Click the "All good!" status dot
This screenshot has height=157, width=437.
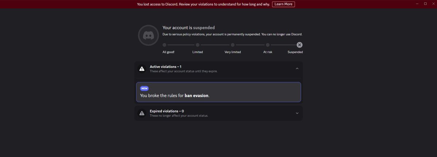(x=164, y=45)
